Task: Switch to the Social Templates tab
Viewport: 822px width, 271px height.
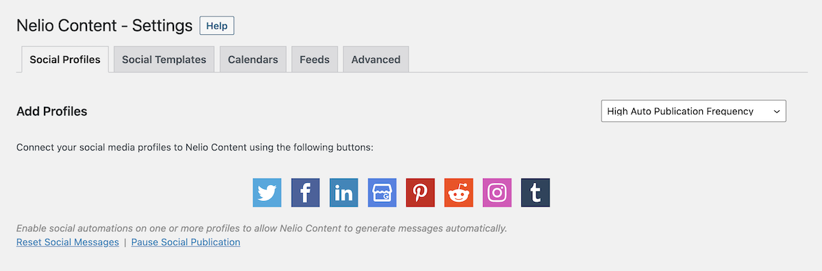Action: (x=164, y=60)
